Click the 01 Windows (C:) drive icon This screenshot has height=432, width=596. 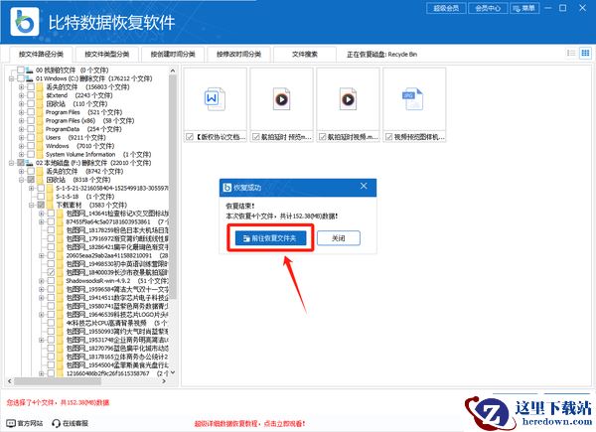click(30, 78)
